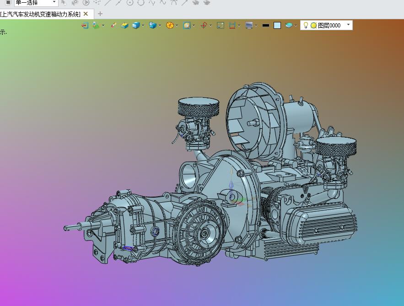The height and width of the screenshot is (306, 404).
Task: Click the red coordinate axis icon
Action: pos(204,26)
